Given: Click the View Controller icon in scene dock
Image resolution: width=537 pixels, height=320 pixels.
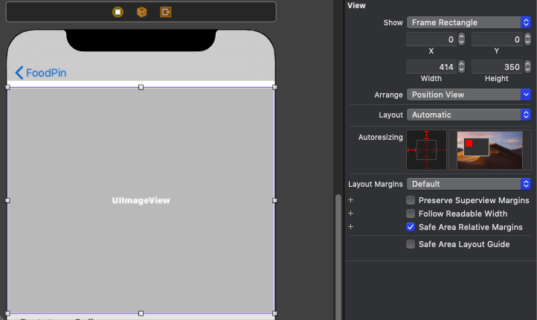Looking at the screenshot, I should 118,12.
